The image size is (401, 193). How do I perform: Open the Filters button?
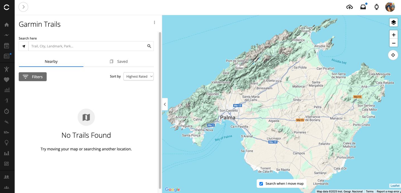click(x=33, y=77)
